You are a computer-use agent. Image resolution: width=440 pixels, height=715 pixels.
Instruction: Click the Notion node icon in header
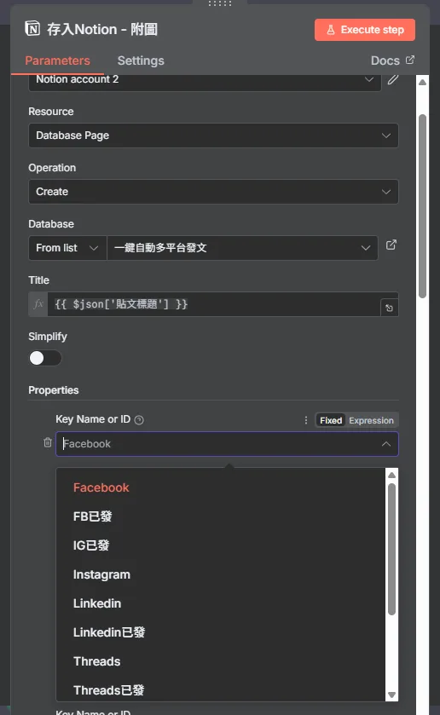(32, 29)
